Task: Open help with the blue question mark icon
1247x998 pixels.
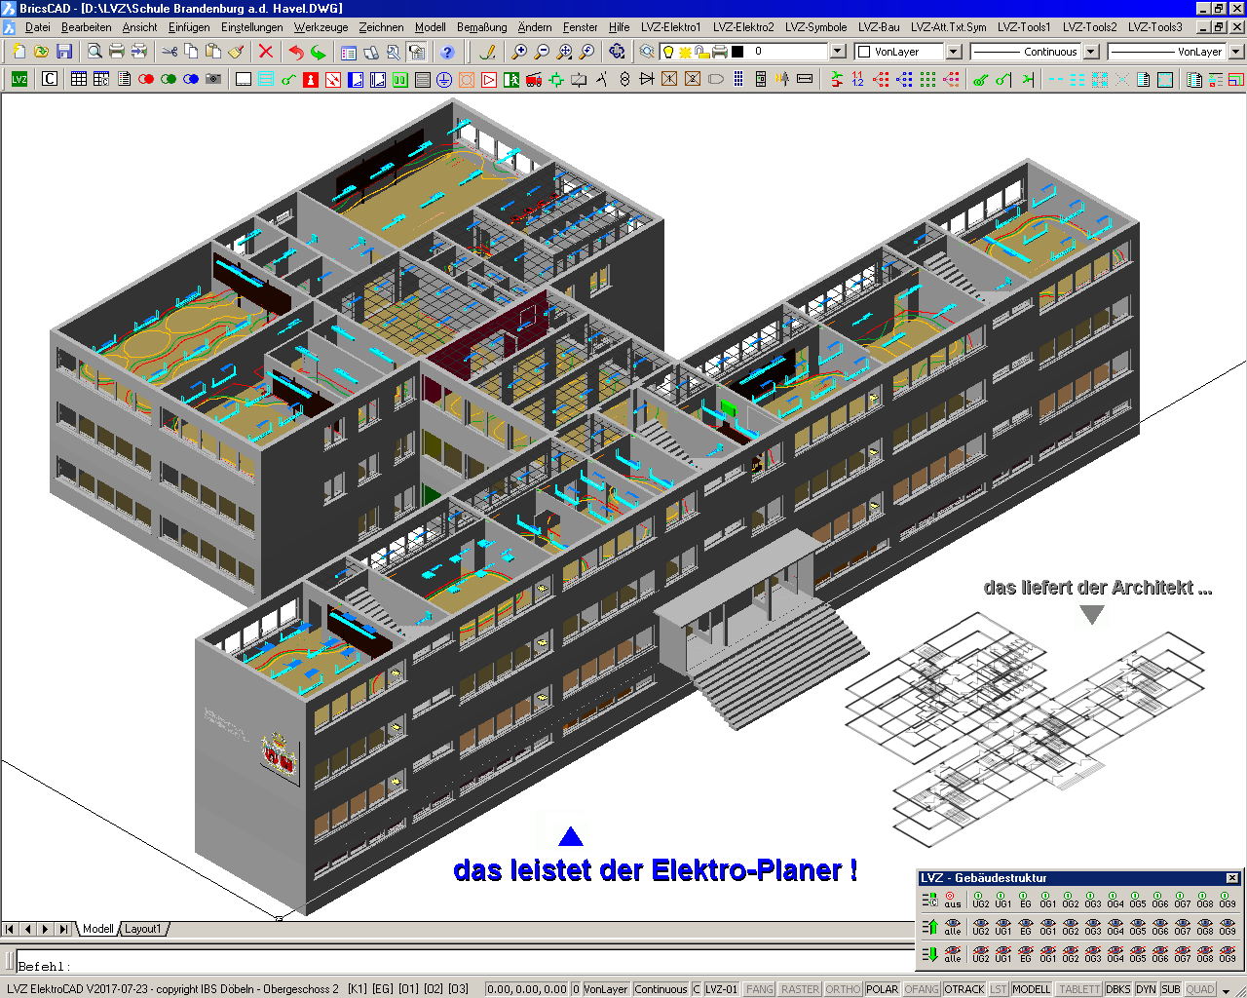Action: (x=447, y=52)
